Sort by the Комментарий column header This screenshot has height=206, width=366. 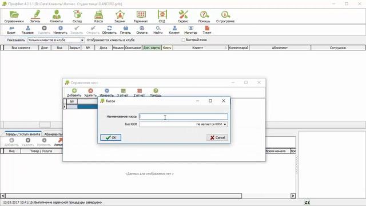(x=238, y=47)
